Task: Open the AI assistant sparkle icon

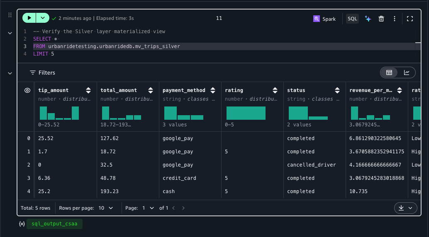Action: coord(368,19)
